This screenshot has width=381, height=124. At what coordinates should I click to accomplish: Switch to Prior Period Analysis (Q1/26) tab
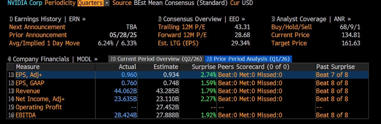point(248,59)
